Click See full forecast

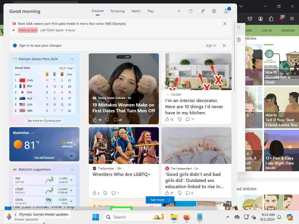point(44,158)
